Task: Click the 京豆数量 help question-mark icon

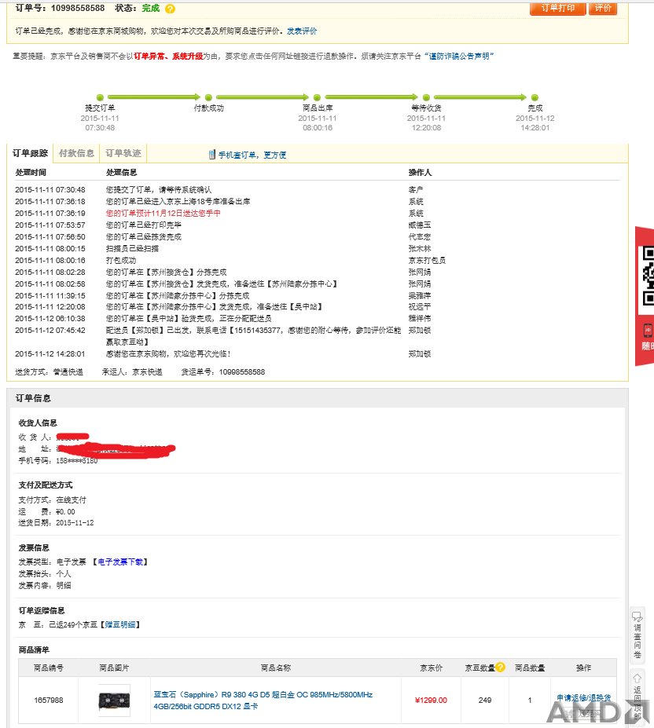Action: (x=500, y=668)
